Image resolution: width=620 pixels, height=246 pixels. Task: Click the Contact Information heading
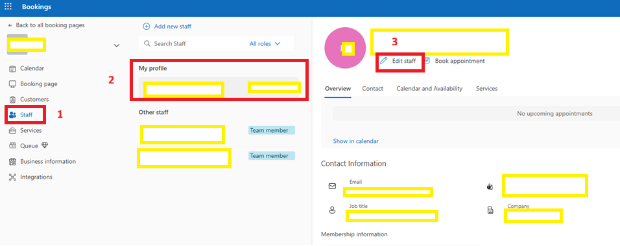pos(353,164)
